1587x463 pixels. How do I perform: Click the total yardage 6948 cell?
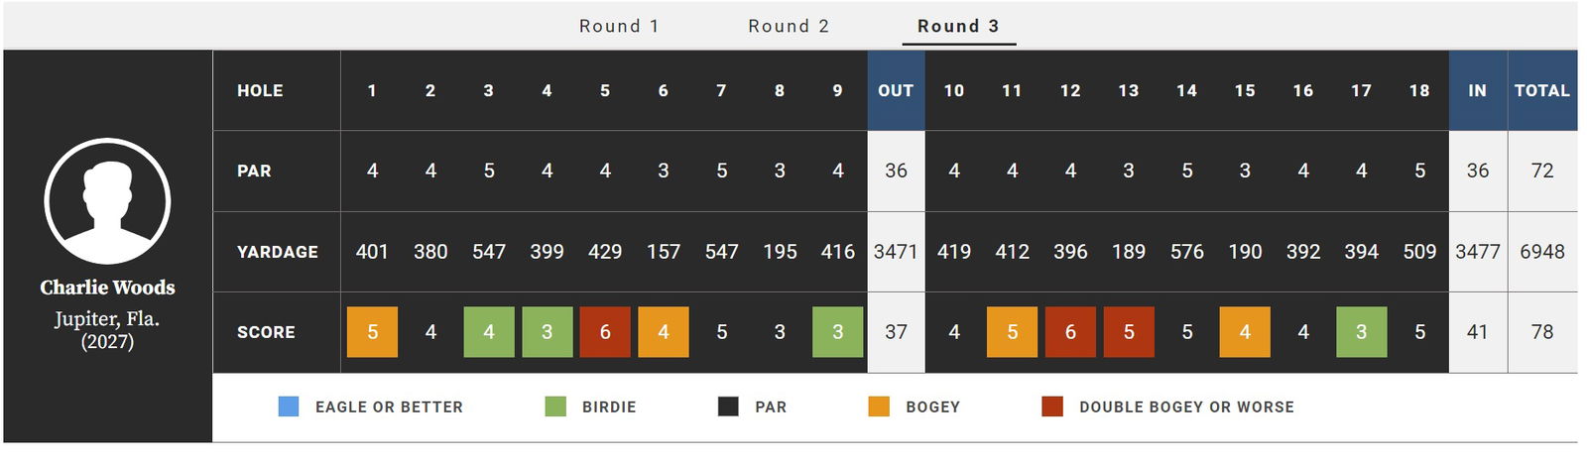(1541, 252)
